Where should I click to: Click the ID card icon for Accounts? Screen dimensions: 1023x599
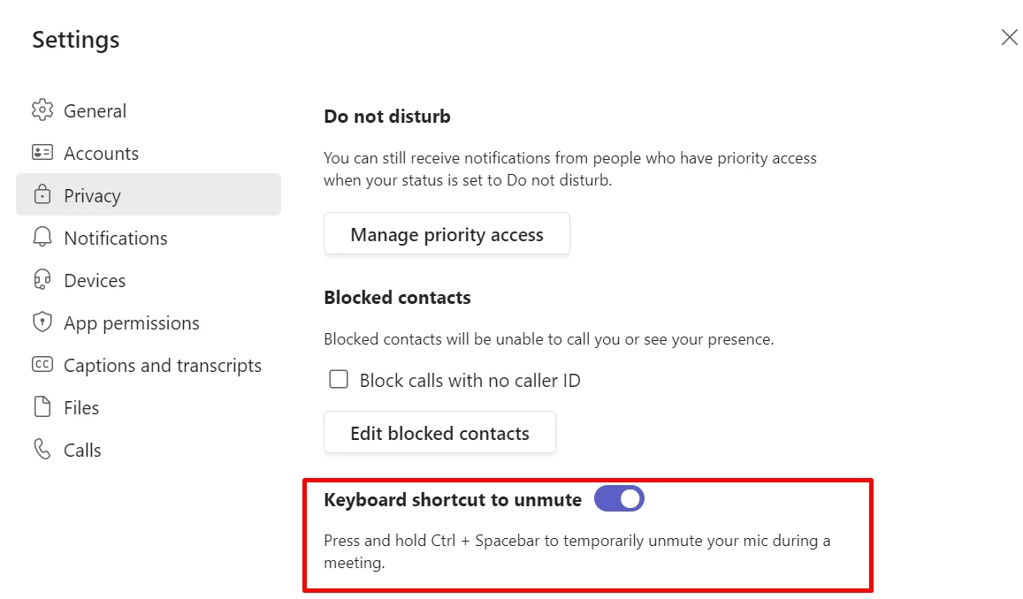click(x=42, y=153)
